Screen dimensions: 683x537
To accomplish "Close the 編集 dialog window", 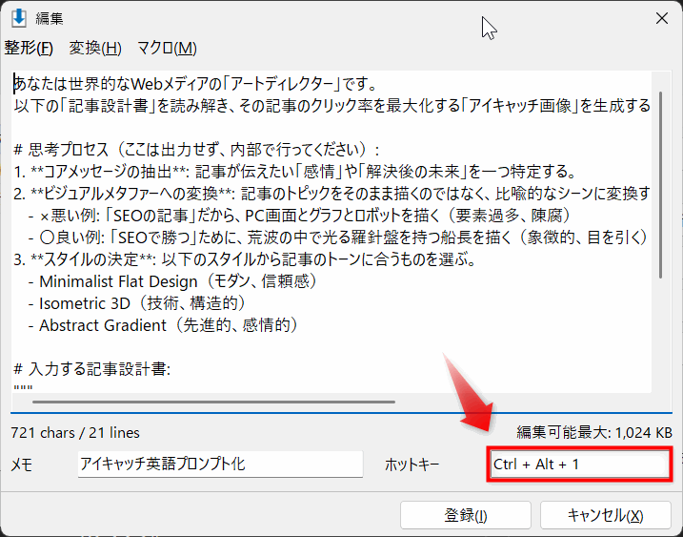I will pos(661,18).
